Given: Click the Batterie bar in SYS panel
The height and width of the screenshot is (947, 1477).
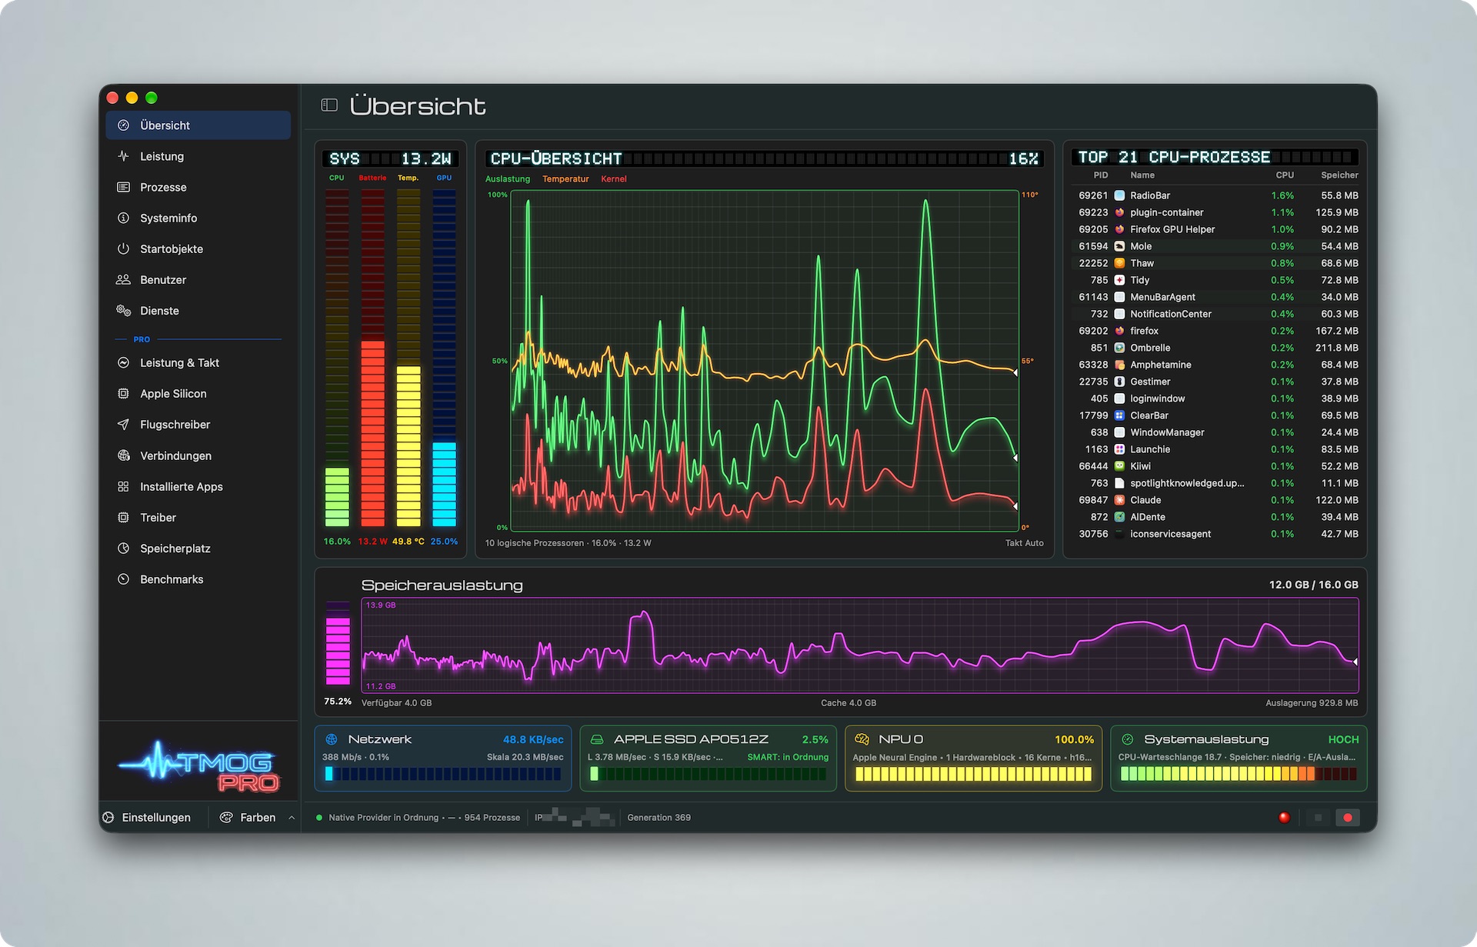Looking at the screenshot, I should click(373, 358).
